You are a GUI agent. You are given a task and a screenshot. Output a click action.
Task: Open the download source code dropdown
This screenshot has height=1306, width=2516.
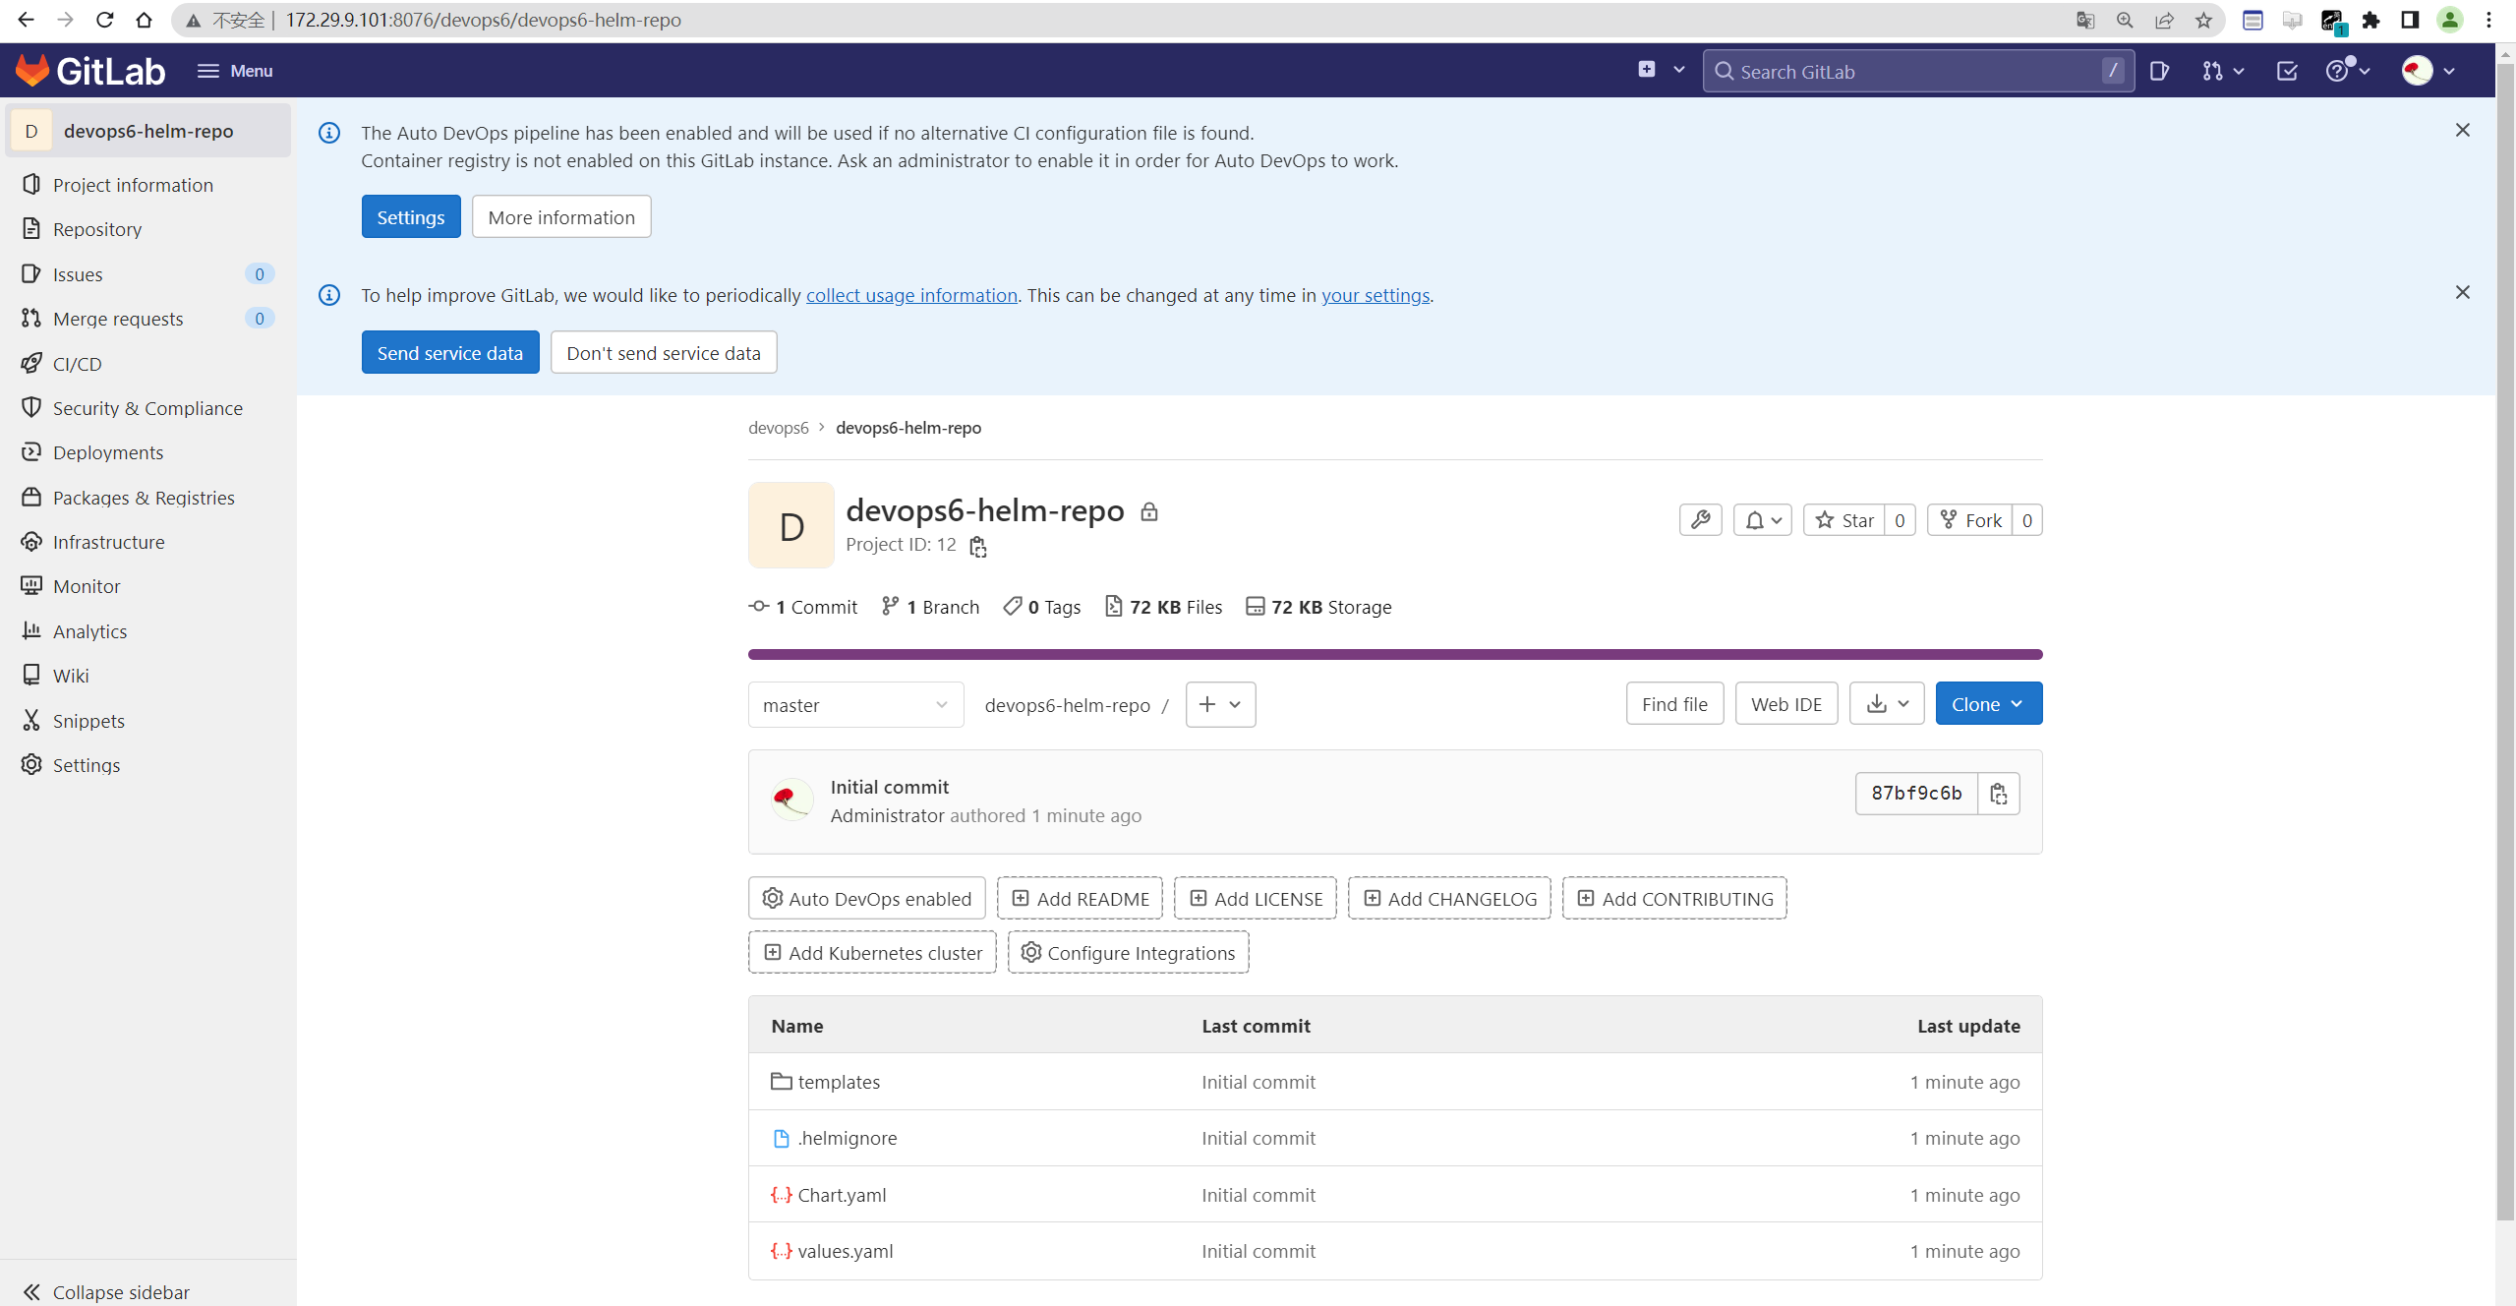[x=1887, y=703]
